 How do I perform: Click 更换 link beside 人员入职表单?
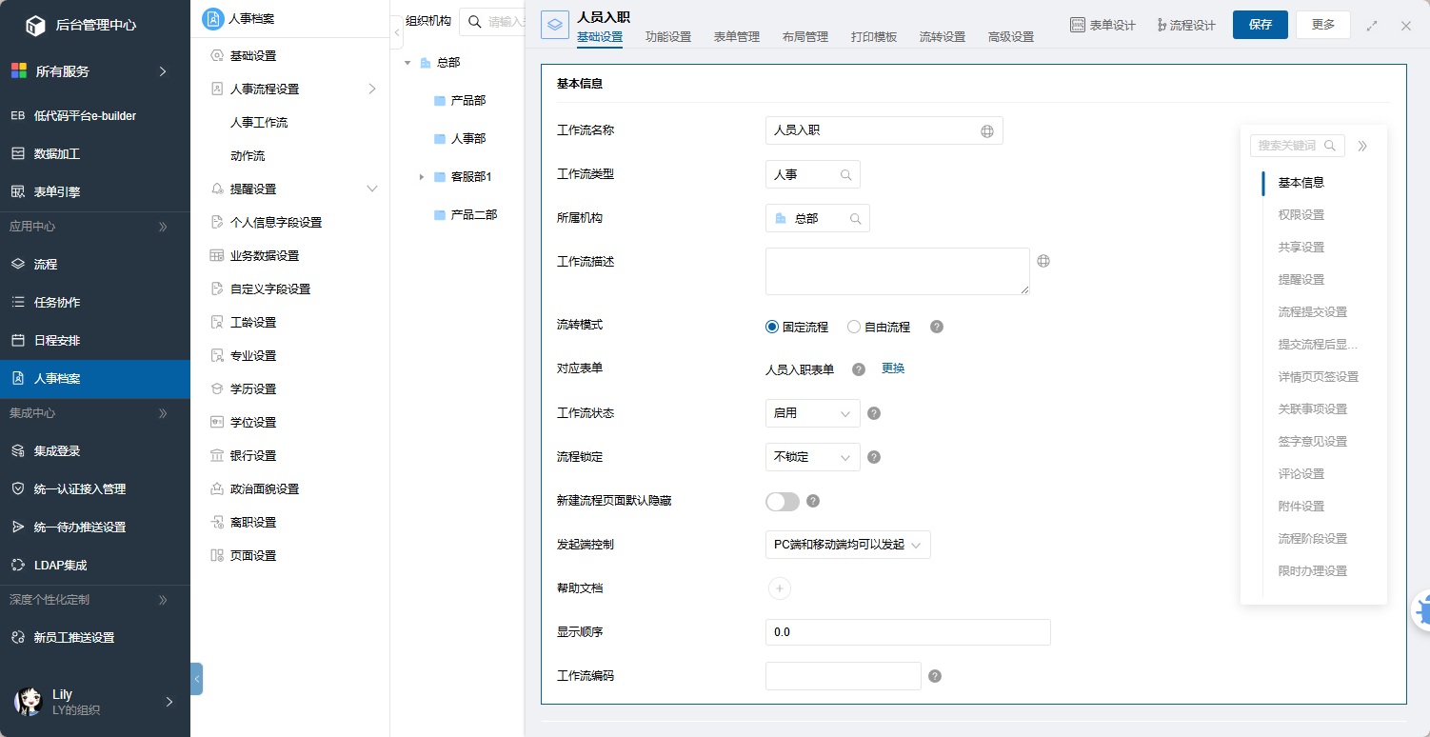pyautogui.click(x=893, y=368)
